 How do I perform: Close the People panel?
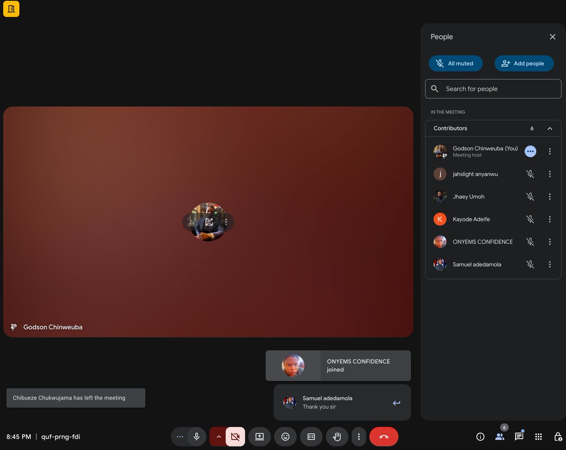pyautogui.click(x=552, y=37)
